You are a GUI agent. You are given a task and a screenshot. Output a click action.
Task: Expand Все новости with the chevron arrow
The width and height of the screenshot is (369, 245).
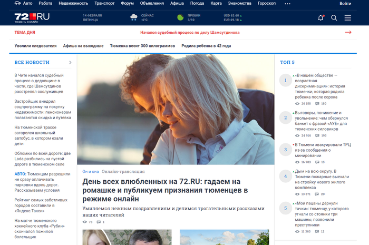[70, 62]
